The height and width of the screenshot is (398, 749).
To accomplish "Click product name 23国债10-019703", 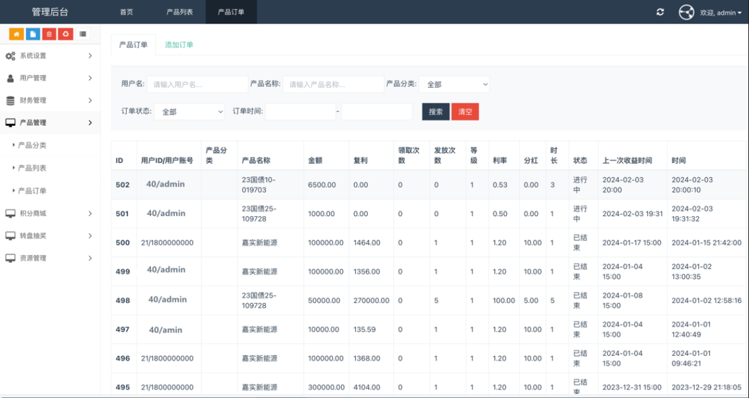I will (259, 185).
